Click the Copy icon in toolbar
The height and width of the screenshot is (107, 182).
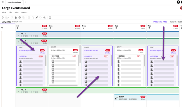pos(2,18)
